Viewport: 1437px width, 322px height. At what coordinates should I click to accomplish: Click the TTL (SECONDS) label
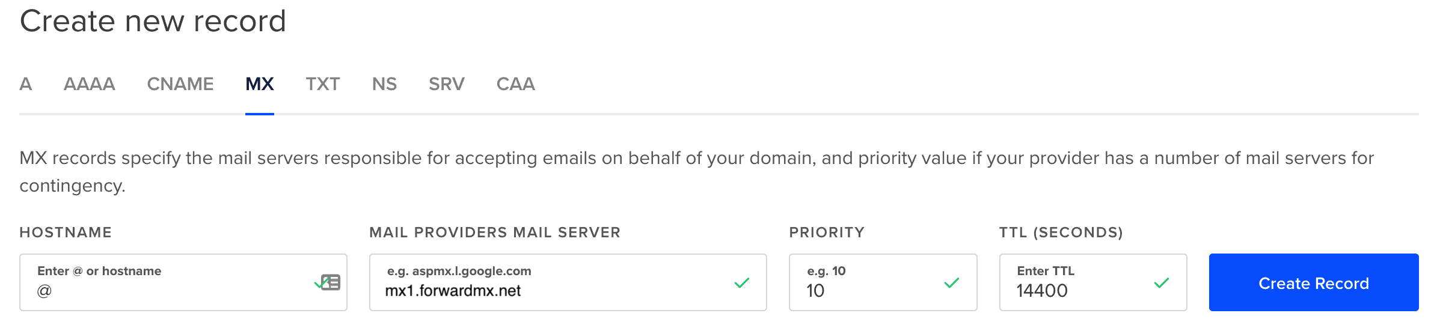point(1061,232)
